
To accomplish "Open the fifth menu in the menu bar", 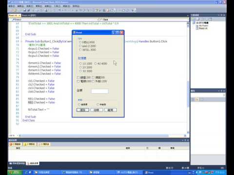I will [48, 6].
